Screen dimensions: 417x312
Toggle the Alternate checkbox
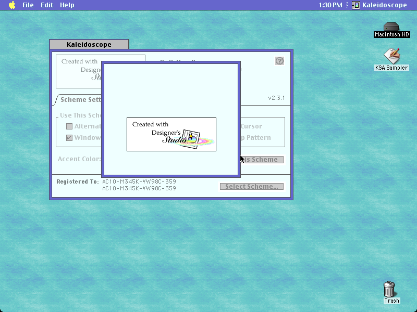pyautogui.click(x=69, y=126)
